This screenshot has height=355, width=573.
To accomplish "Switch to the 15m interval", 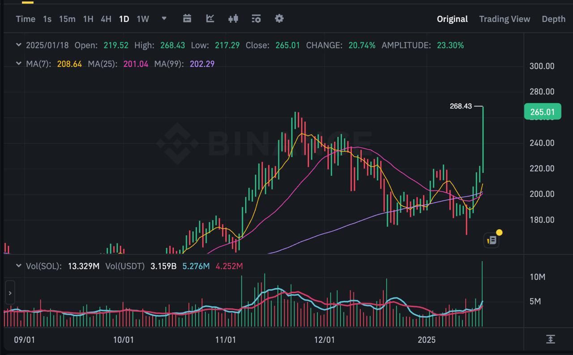I will coord(67,19).
